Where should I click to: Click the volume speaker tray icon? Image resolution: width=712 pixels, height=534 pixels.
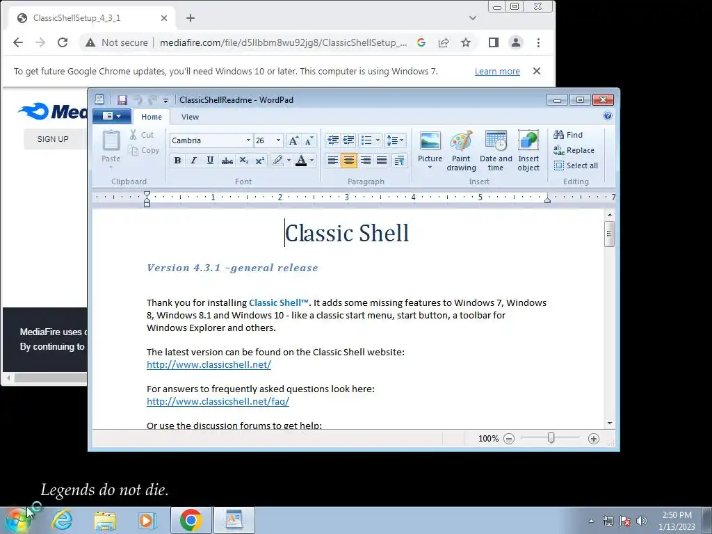(x=642, y=521)
